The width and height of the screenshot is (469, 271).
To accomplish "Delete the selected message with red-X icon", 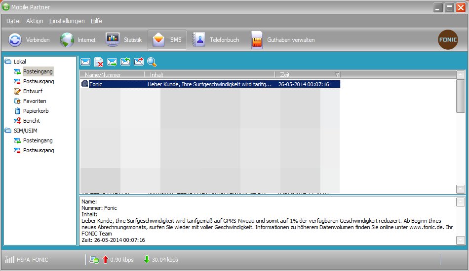I will coord(99,62).
